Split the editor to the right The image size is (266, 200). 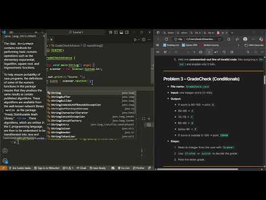point(144,39)
